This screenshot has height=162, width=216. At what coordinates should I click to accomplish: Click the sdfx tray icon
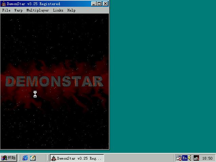196,158
